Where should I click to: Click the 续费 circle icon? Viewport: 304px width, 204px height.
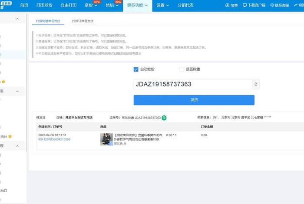coord(227,5)
